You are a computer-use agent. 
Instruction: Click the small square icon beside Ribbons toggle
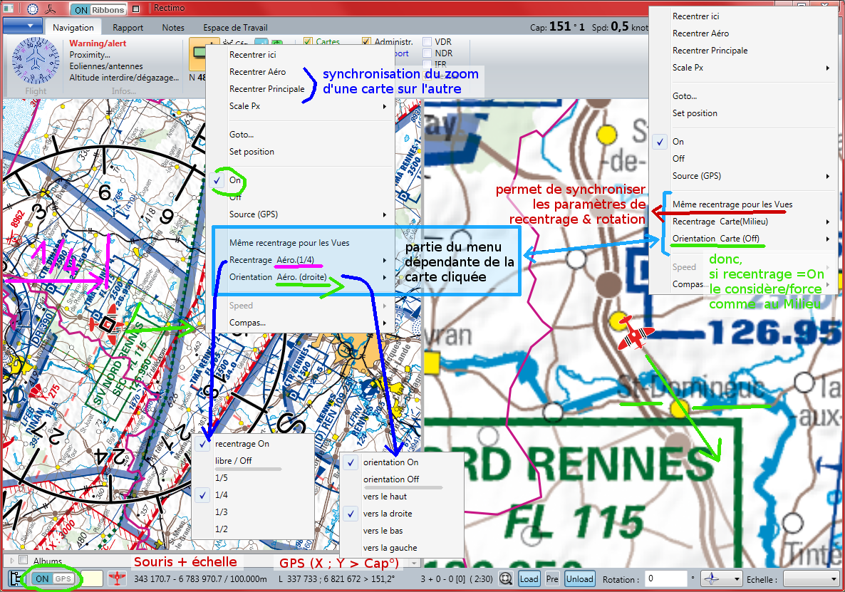[x=136, y=9]
